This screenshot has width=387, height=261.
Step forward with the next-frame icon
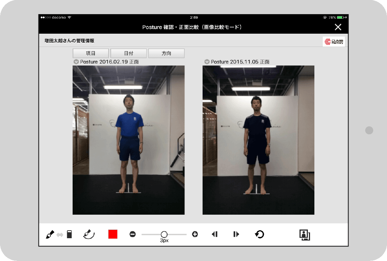[x=236, y=234]
